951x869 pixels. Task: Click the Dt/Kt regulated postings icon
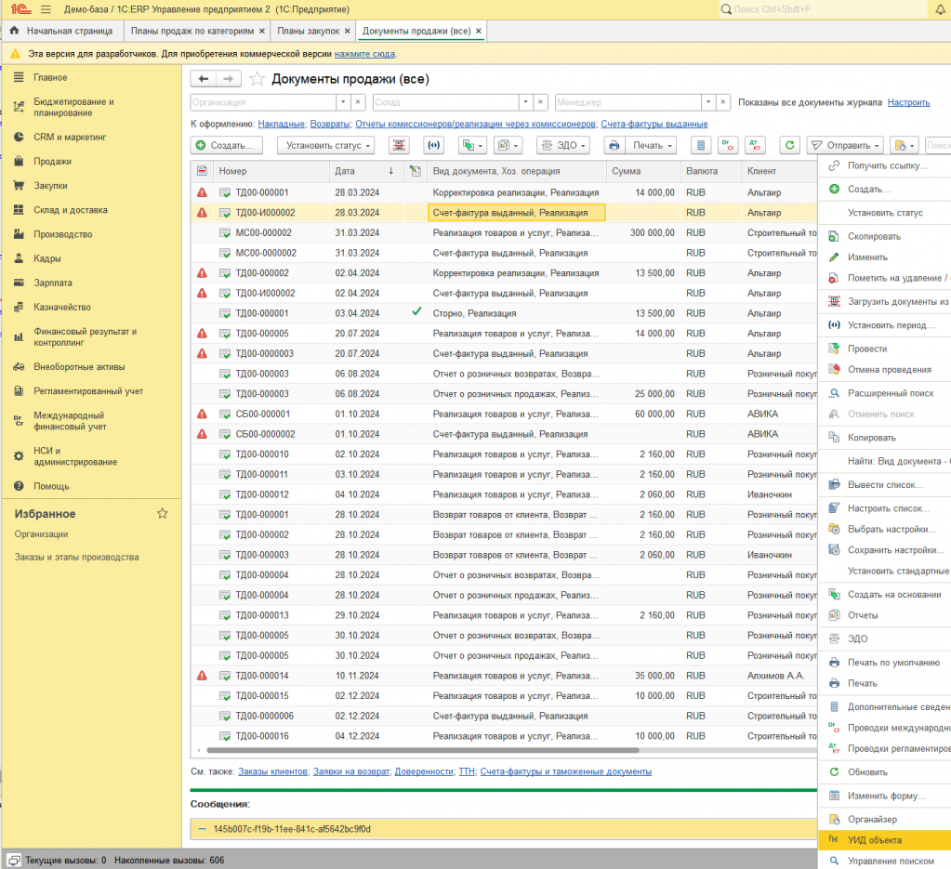click(755, 146)
